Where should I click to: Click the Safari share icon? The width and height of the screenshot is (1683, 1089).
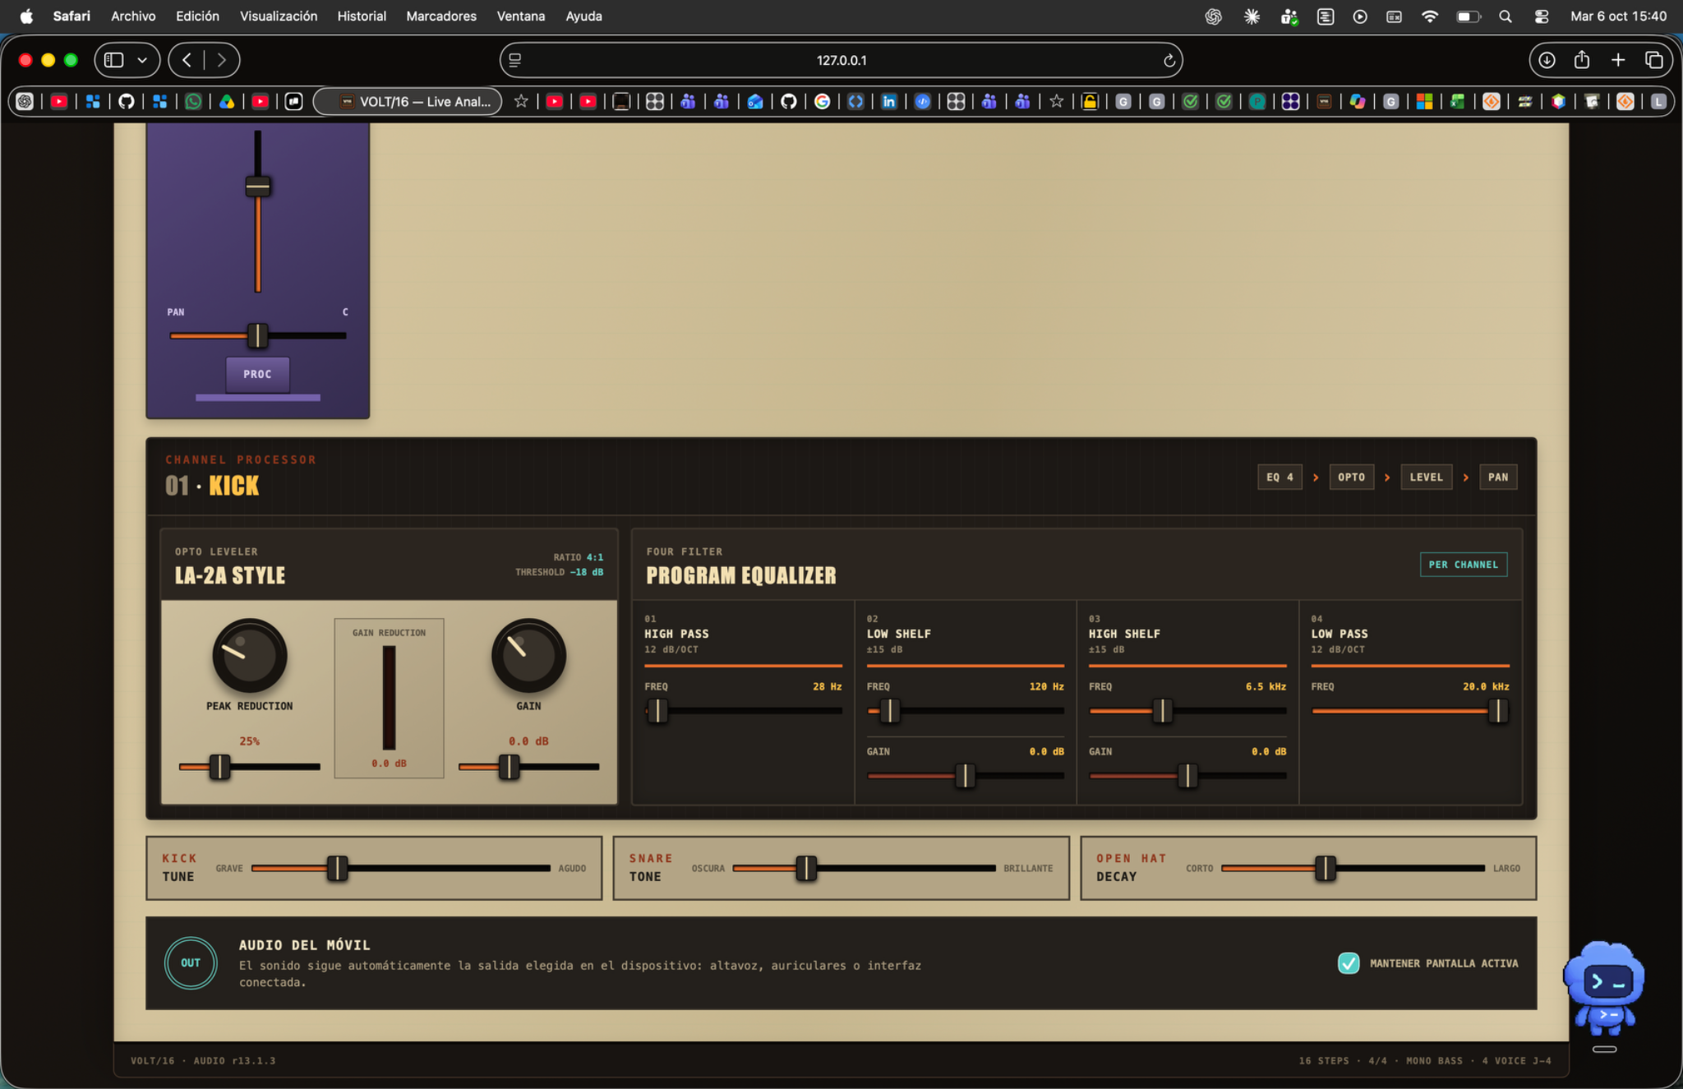coord(1582,60)
